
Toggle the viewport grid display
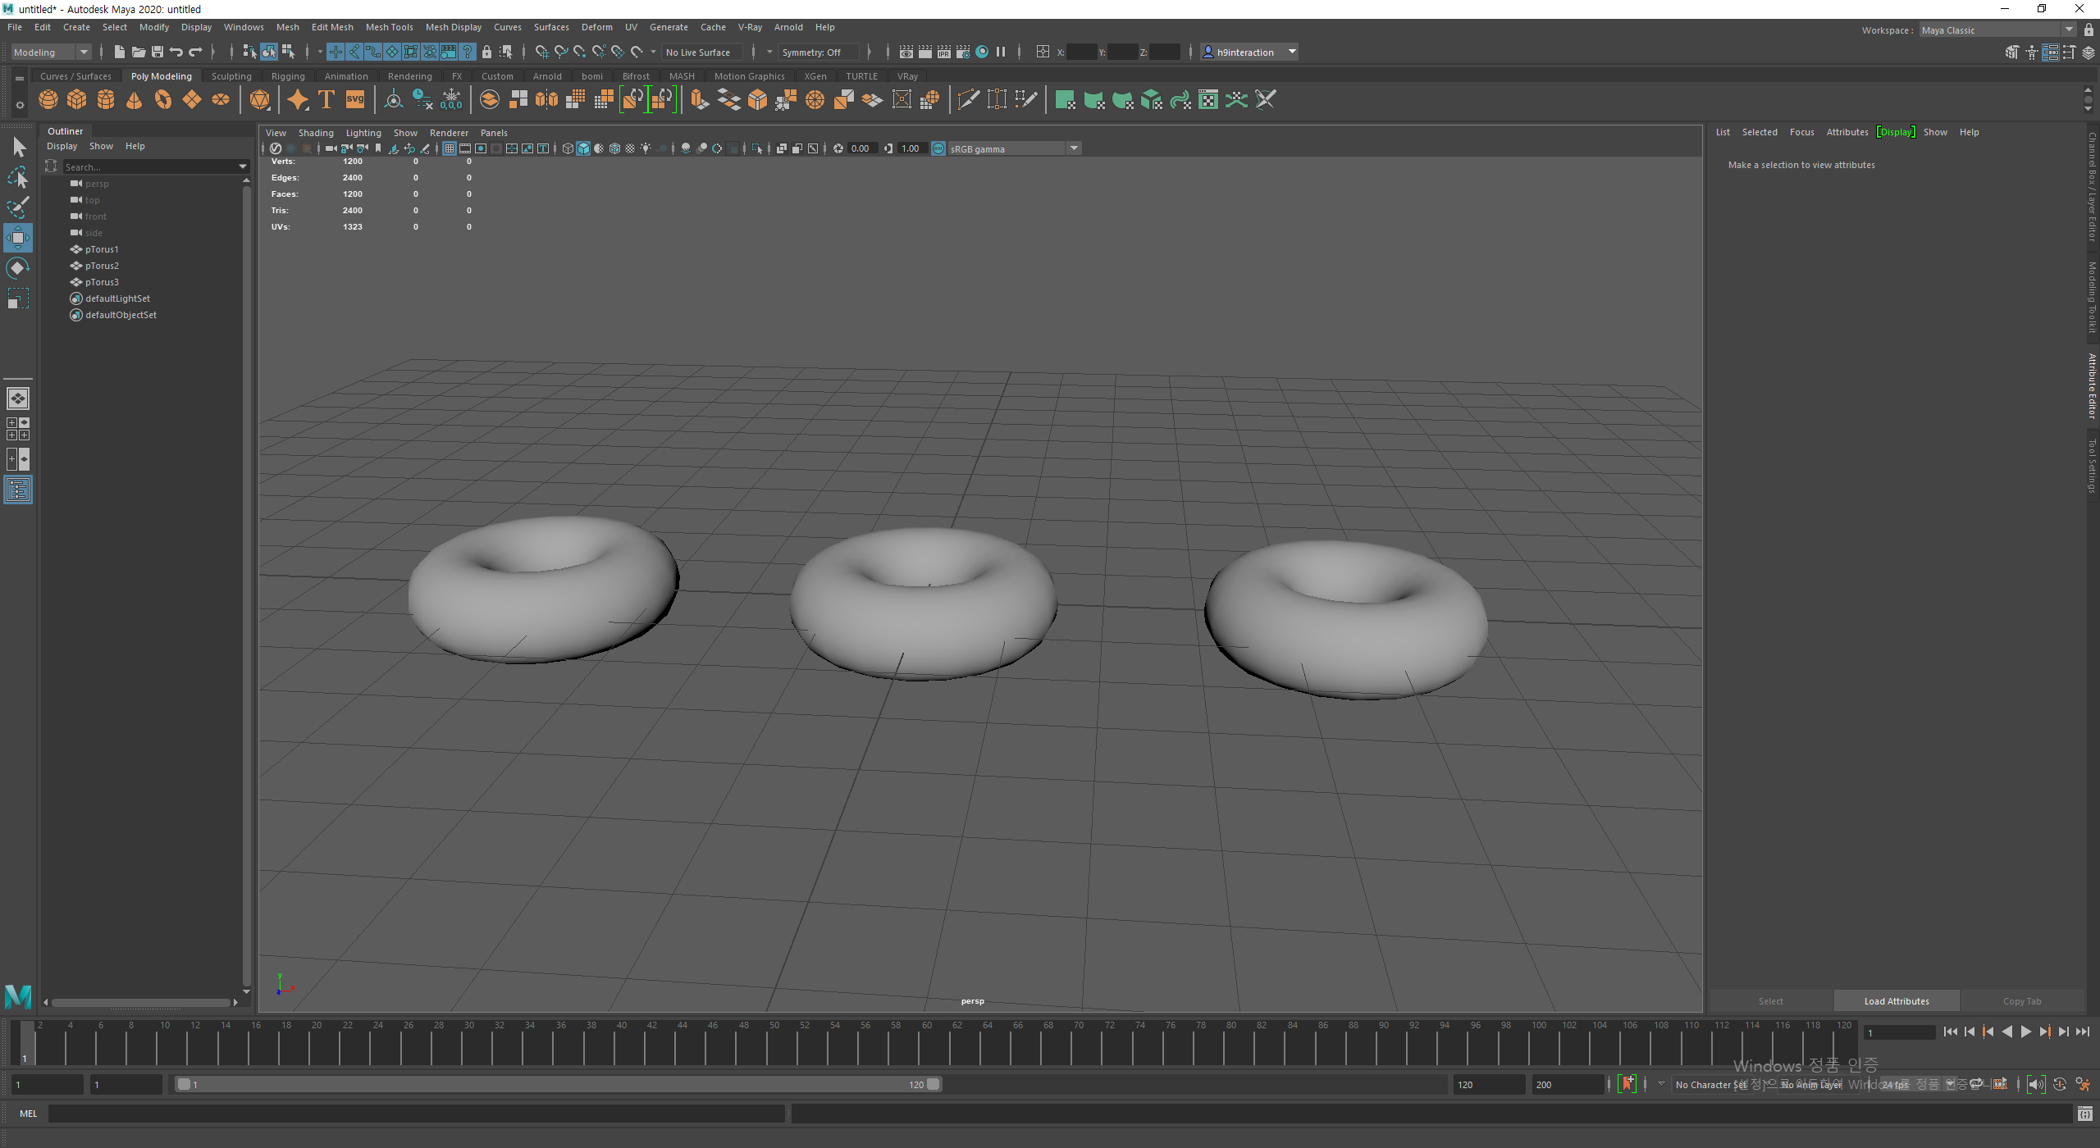pos(450,148)
